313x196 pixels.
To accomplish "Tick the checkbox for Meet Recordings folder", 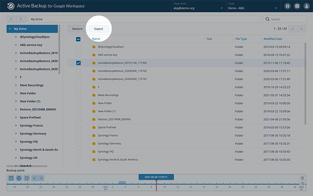I will tap(78, 95).
